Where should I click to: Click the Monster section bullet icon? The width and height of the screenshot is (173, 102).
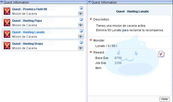91,40
